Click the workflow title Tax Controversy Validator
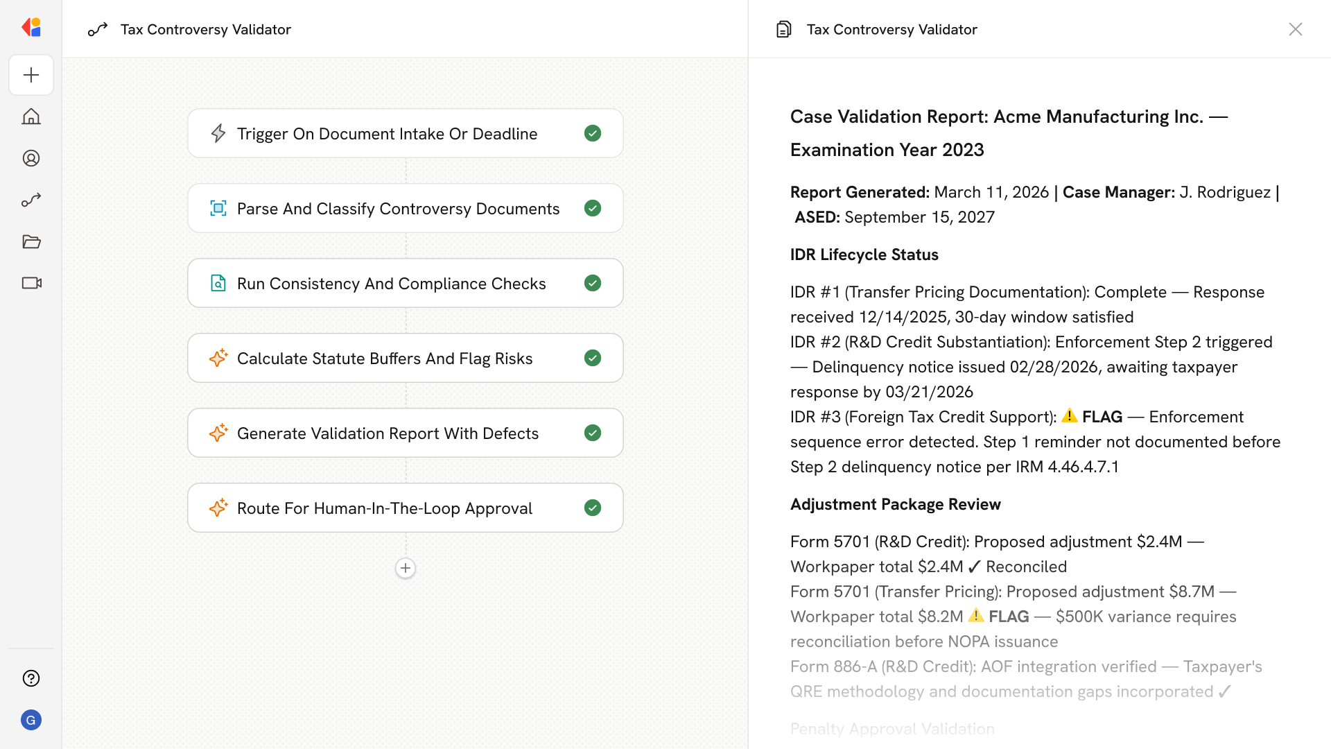This screenshot has width=1331, height=749. (x=205, y=29)
